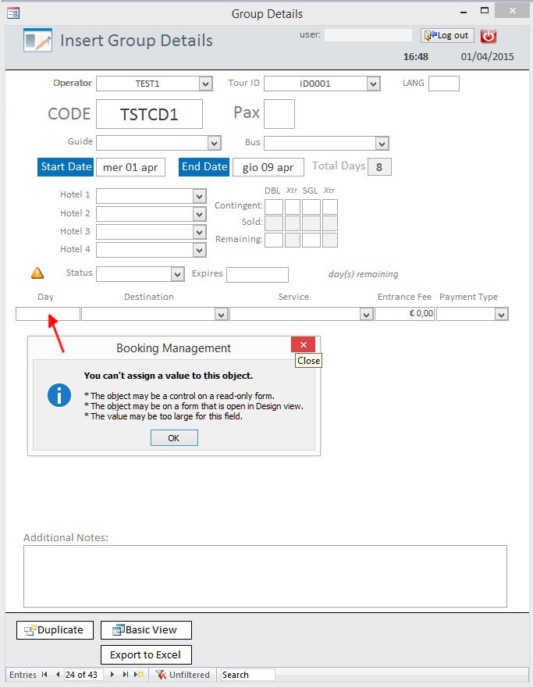Click into the Additional Notes text box
This screenshot has height=688, width=533.
coord(265,576)
